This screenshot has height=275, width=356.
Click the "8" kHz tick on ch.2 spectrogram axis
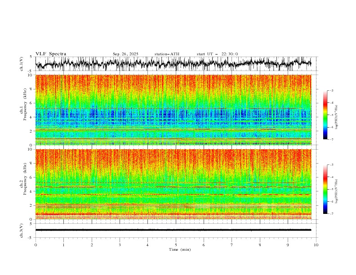point(32,164)
